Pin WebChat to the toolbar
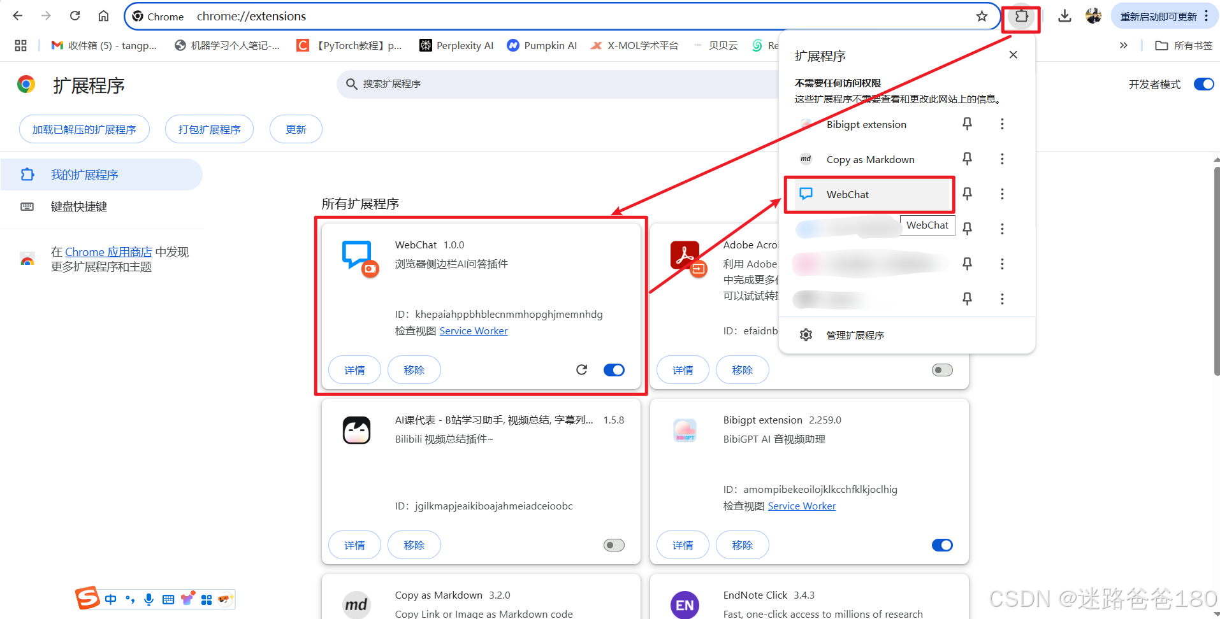The width and height of the screenshot is (1220, 619). [967, 194]
